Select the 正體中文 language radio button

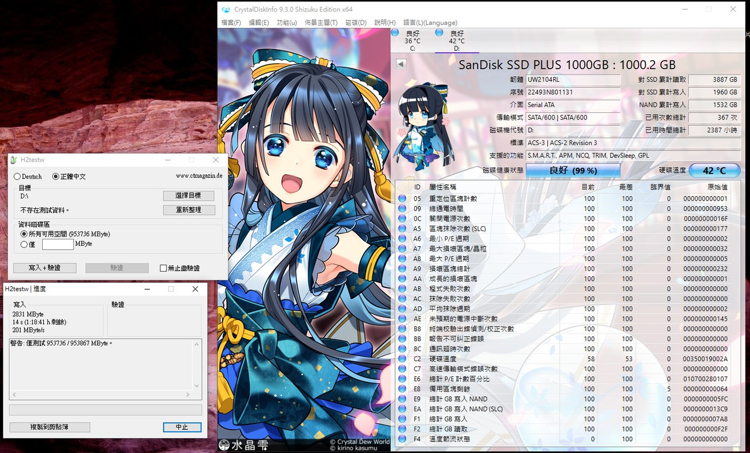[x=56, y=176]
